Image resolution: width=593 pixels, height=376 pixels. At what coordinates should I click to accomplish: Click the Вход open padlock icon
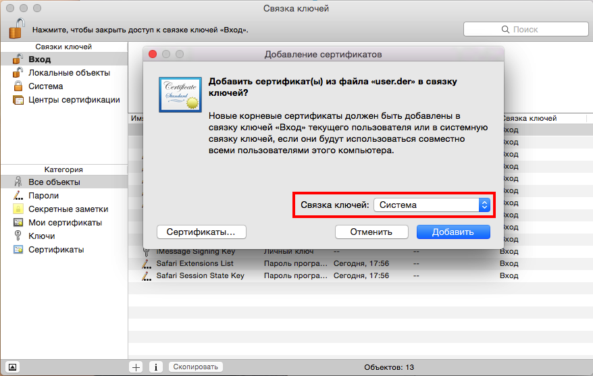[18, 59]
